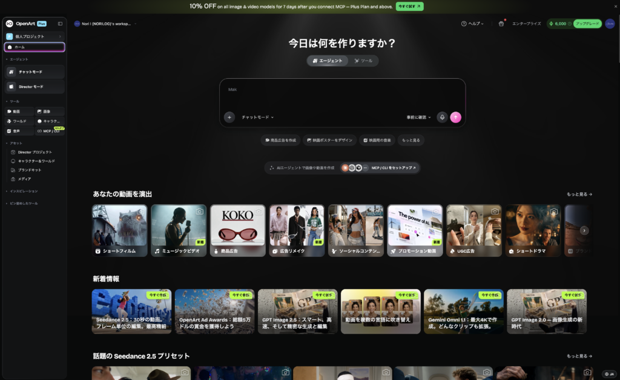620x380 pixels.
Task: Click the pink send arrow button
Action: [455, 117]
